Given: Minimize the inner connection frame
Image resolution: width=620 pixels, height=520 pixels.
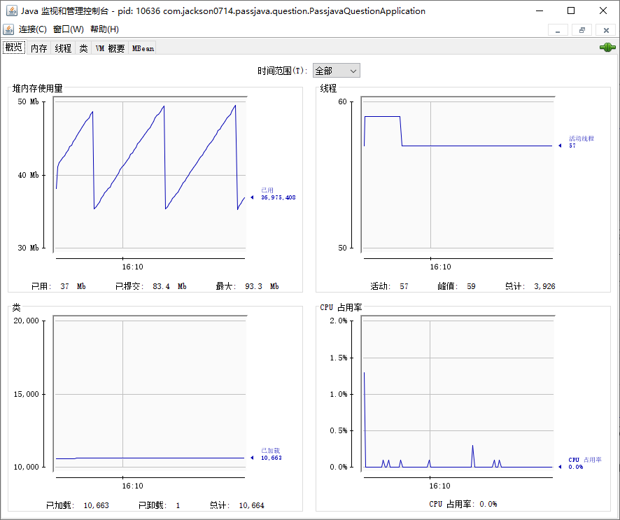Looking at the screenshot, I should 558,30.
